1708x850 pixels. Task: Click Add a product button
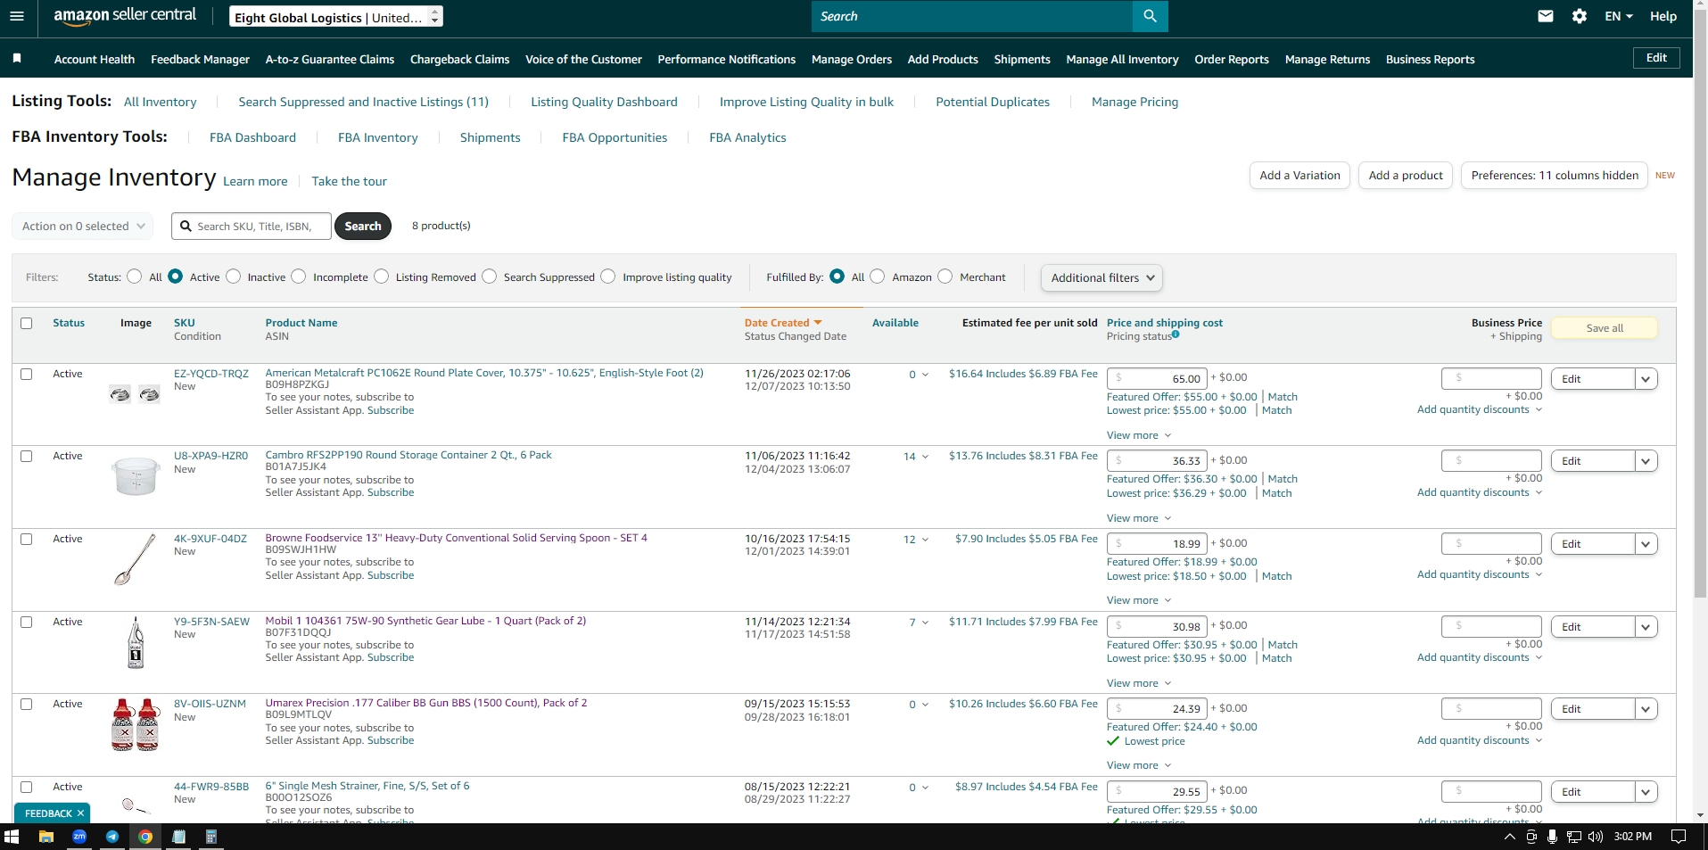click(1406, 176)
